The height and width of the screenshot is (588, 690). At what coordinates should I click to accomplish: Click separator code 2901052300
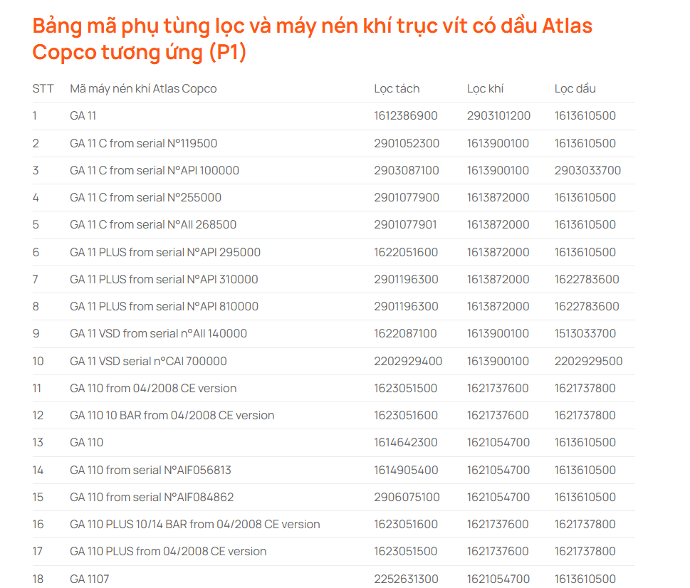click(x=407, y=143)
